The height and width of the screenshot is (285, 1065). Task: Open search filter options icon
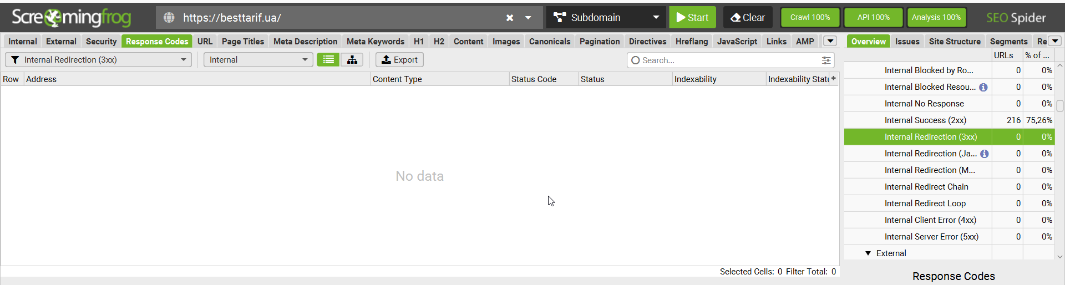[x=826, y=60]
